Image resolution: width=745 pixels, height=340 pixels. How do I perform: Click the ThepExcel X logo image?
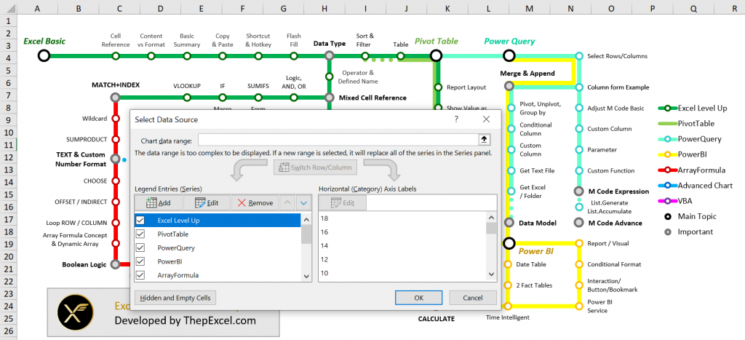75,313
